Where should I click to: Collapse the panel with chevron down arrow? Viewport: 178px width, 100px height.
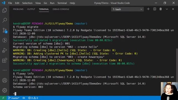(167, 9)
